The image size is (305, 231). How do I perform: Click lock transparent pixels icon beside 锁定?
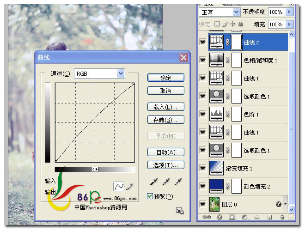[217, 24]
